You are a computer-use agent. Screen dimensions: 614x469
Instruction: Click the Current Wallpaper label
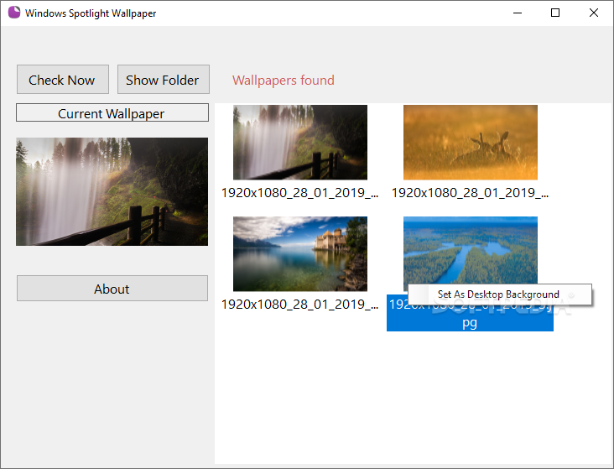tap(112, 112)
